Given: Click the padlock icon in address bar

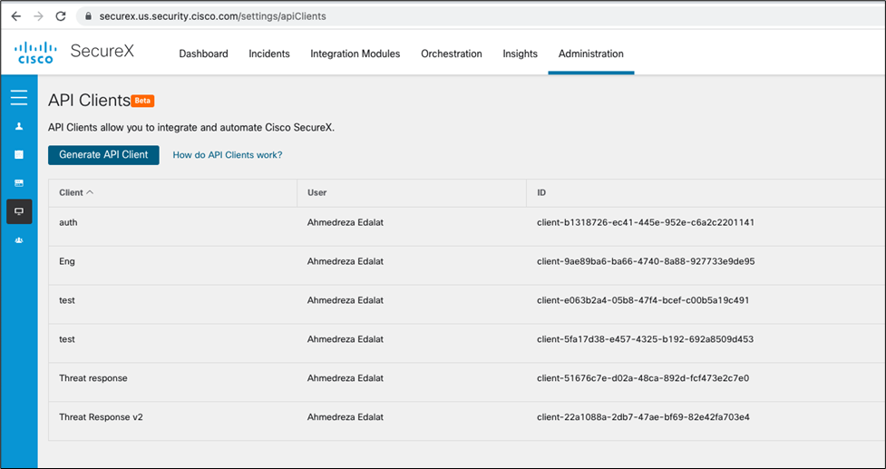Looking at the screenshot, I should point(88,16).
